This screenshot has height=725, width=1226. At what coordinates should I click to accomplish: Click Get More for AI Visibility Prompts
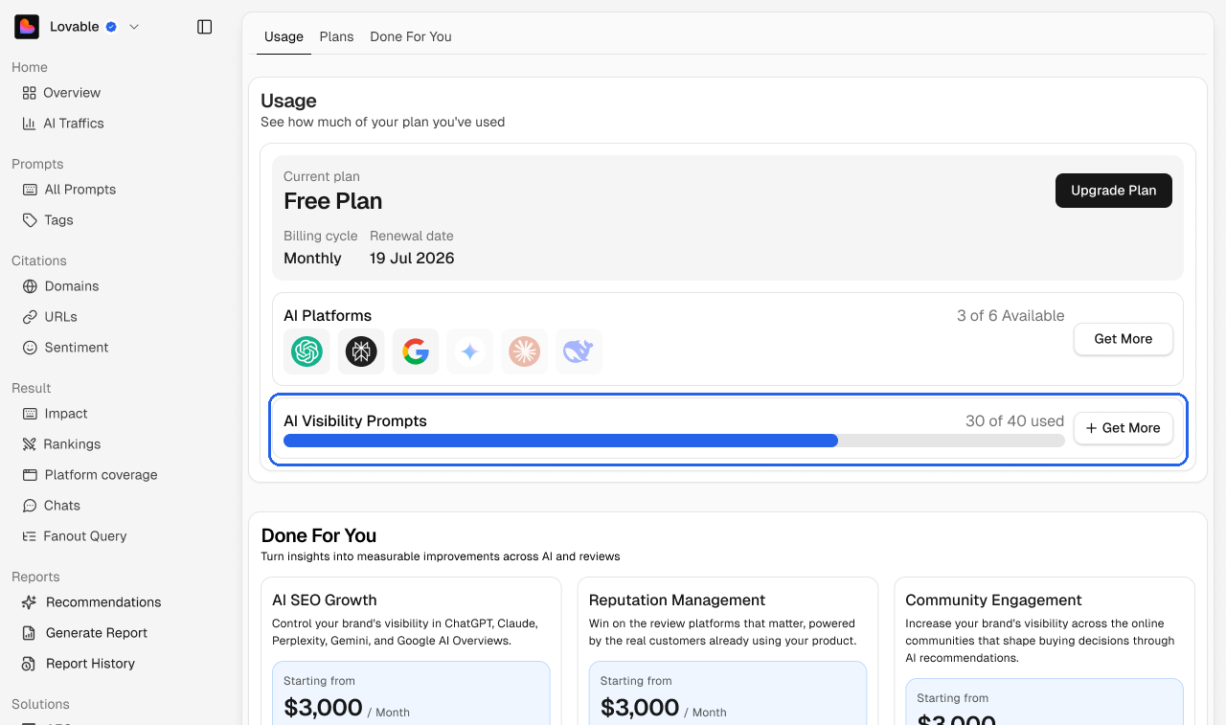pyautogui.click(x=1124, y=428)
